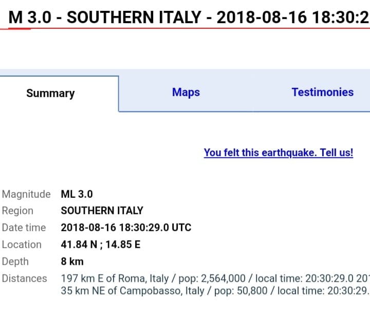Select the 8 km depth value

coord(72,262)
